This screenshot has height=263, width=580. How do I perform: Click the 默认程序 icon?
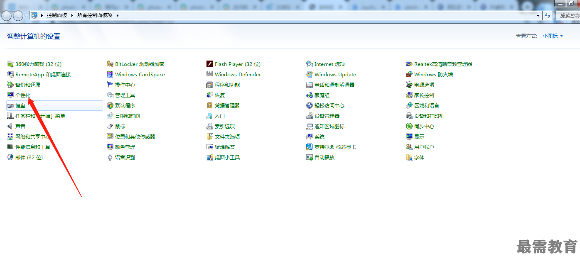click(110, 105)
